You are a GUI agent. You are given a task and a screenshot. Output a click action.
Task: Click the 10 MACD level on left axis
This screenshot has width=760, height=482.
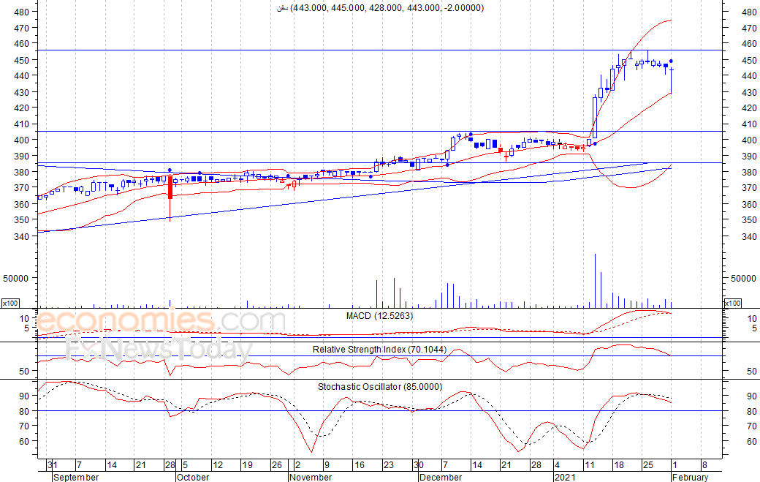(x=25, y=318)
